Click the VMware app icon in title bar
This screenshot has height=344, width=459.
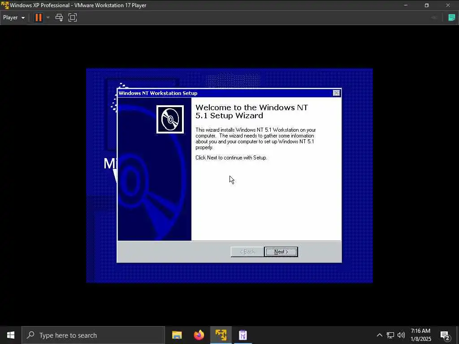4,5
